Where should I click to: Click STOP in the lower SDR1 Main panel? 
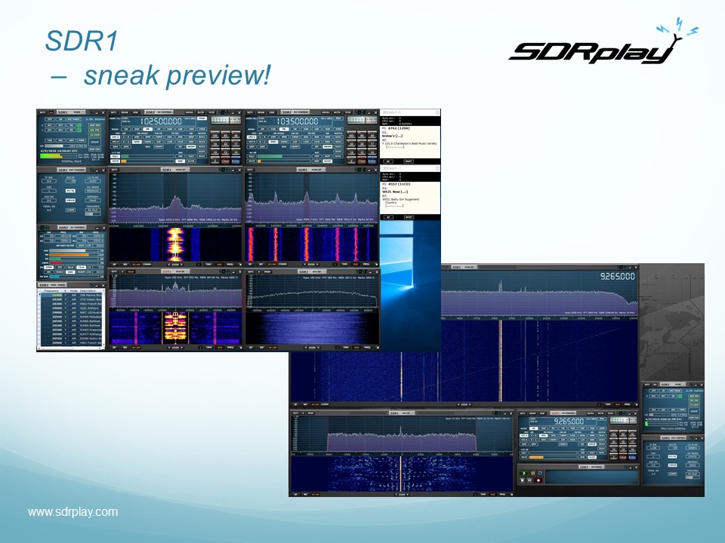pyautogui.click(x=695, y=412)
